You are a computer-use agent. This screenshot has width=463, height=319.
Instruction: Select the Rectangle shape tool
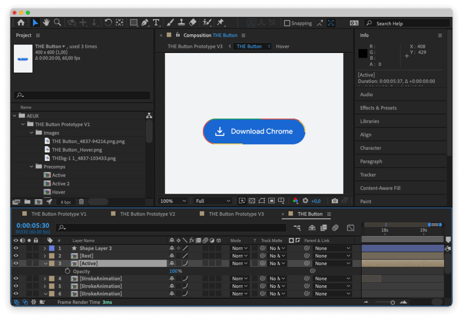(134, 23)
